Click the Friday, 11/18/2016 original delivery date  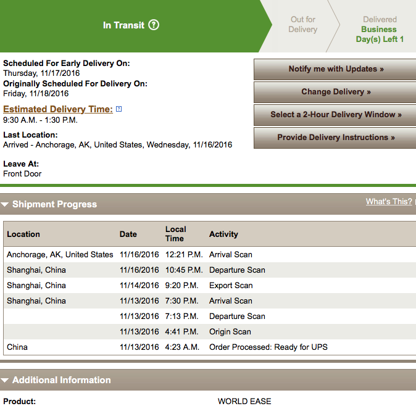[x=36, y=94]
